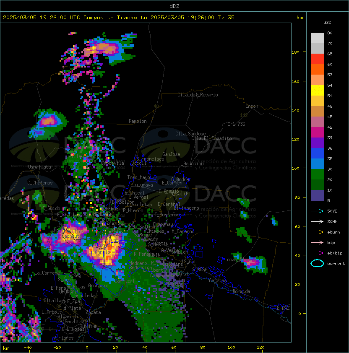Select the tan 48-45 dBZ swatch

coord(317,111)
